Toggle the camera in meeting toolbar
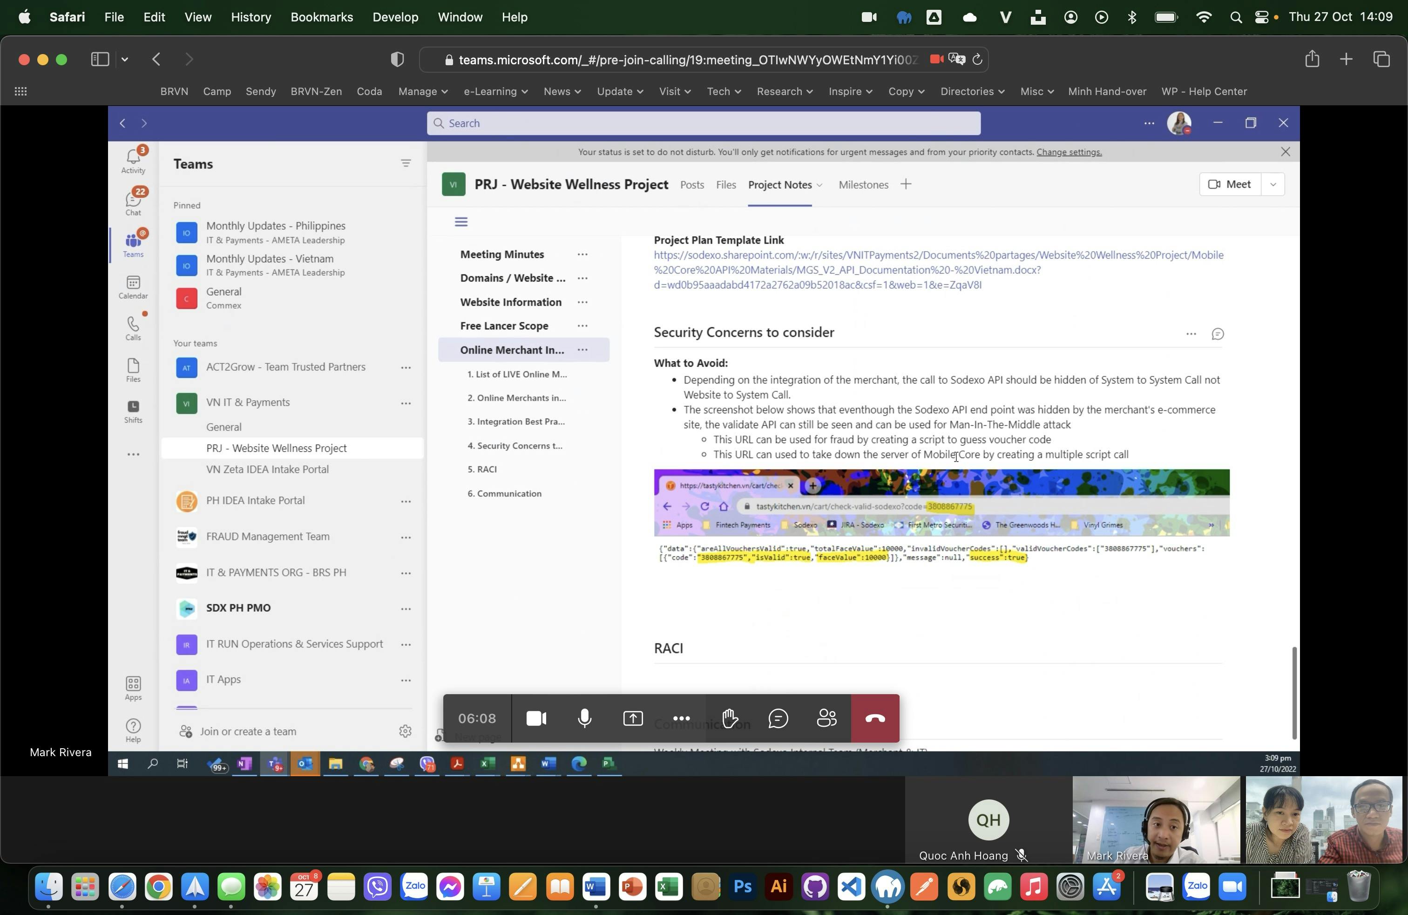1408x915 pixels. point(536,718)
